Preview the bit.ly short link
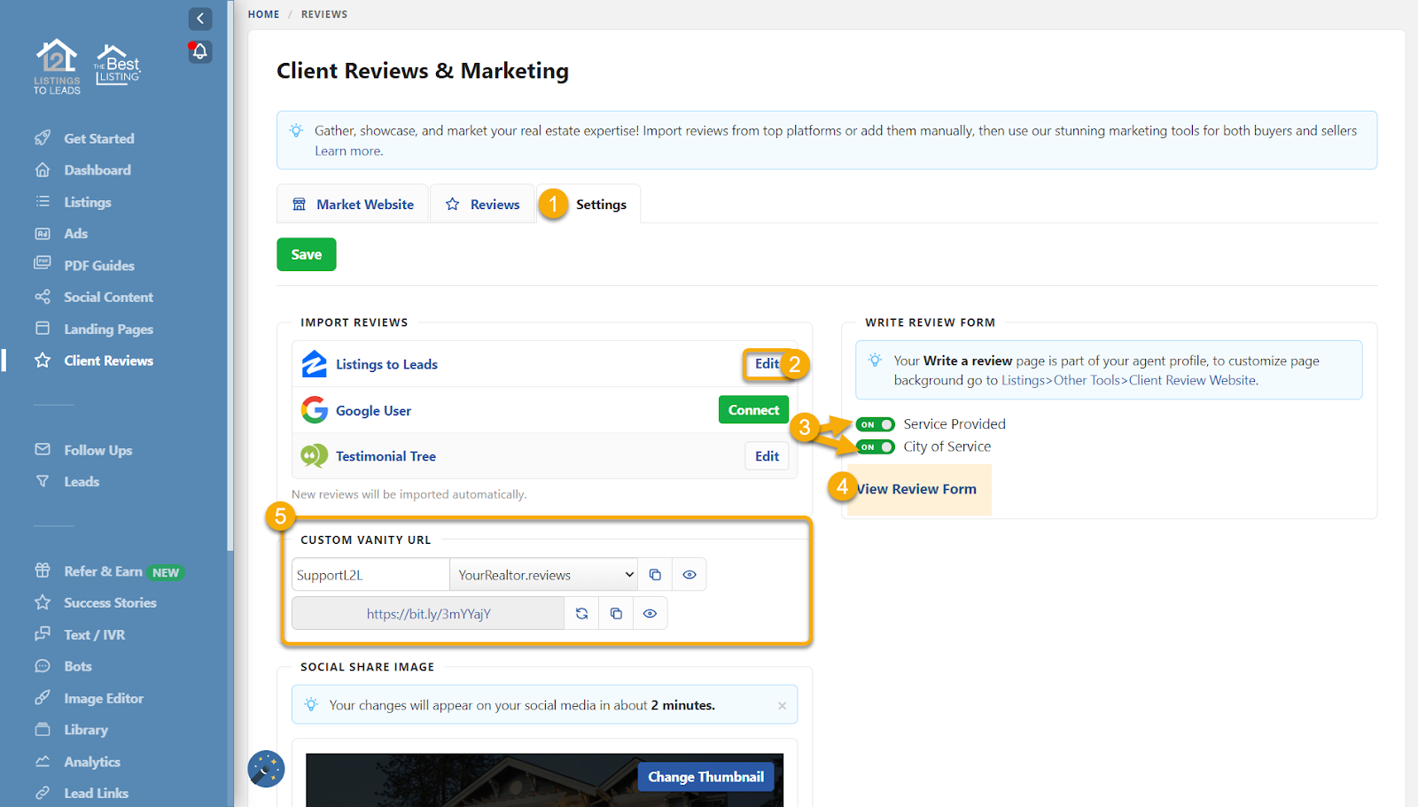Image resolution: width=1418 pixels, height=807 pixels. [650, 614]
